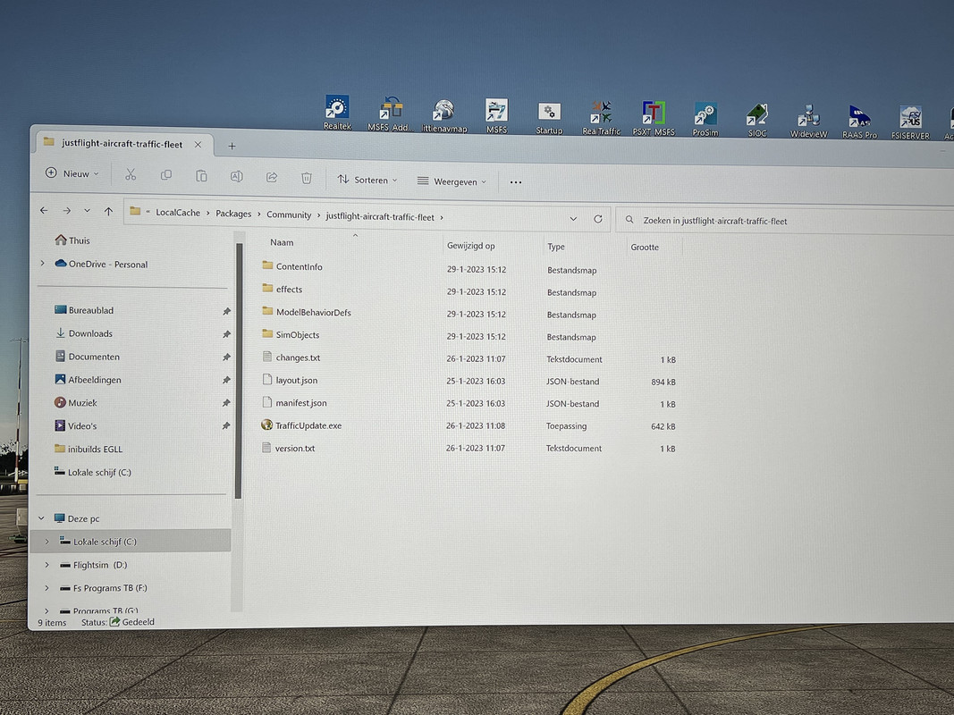Open ProSim desktop shortcut
This screenshot has width=954, height=715.
click(x=705, y=119)
